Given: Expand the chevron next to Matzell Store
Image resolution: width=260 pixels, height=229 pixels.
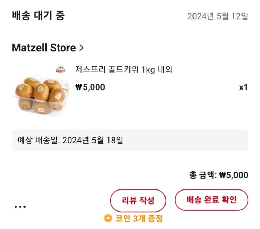Looking at the screenshot, I should click(x=82, y=48).
